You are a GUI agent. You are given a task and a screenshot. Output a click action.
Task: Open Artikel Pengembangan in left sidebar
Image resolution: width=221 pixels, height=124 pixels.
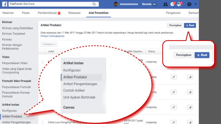[17, 122]
